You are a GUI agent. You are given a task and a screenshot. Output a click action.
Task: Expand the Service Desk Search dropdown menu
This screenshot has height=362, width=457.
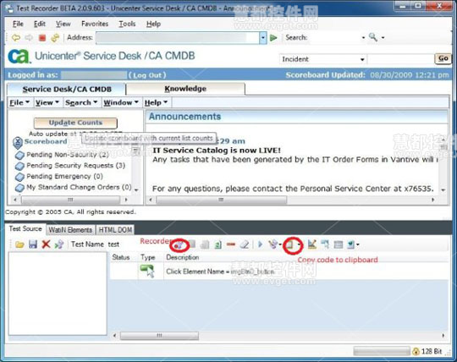81,102
